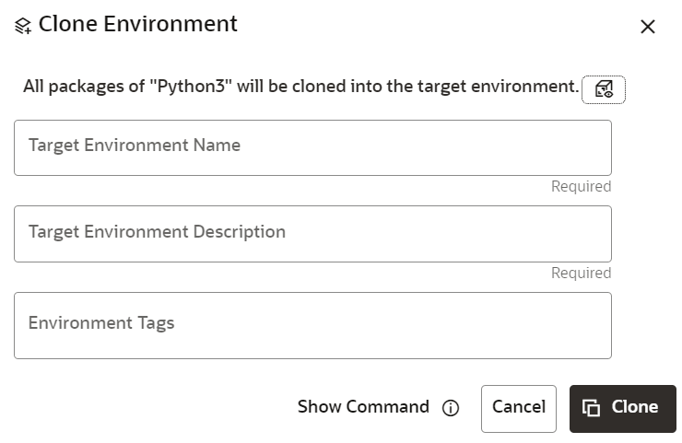Click the "Target Environment Name" placeholder text

tap(135, 146)
